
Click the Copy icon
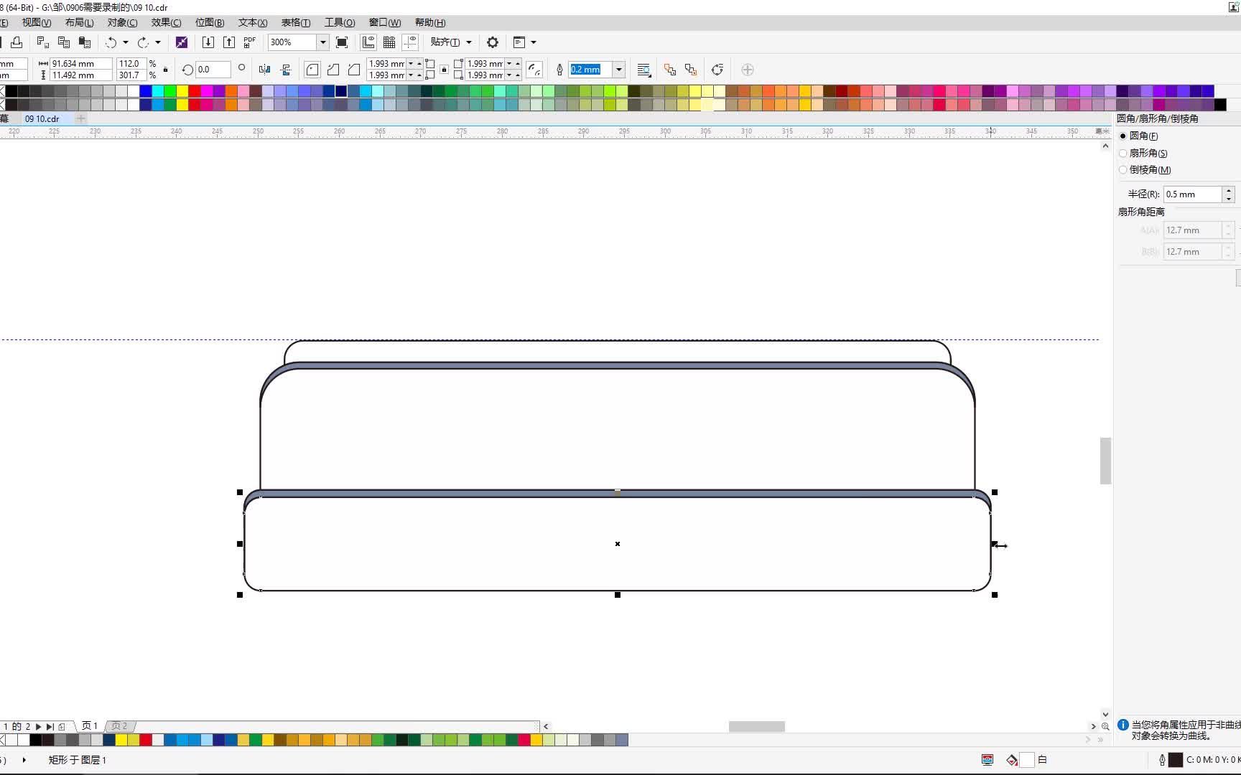pos(64,42)
